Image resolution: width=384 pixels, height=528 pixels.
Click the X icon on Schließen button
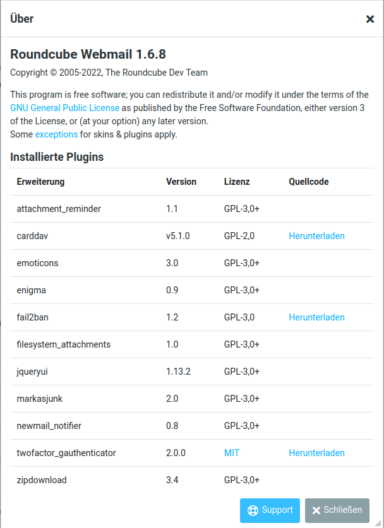[316, 510]
